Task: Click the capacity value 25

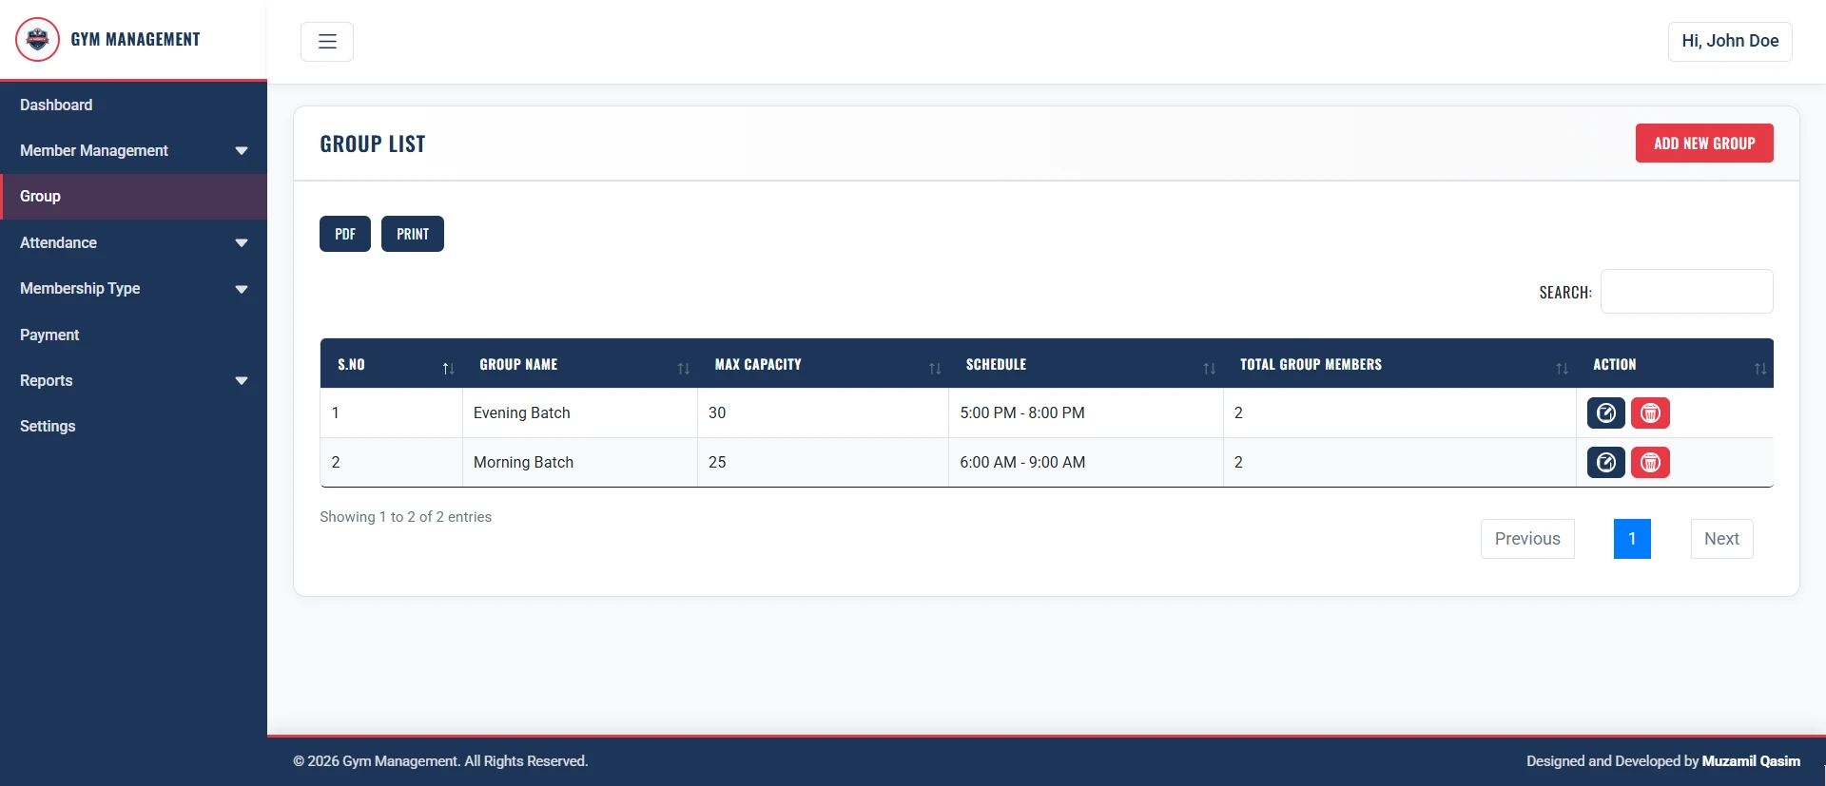Action: tap(717, 463)
